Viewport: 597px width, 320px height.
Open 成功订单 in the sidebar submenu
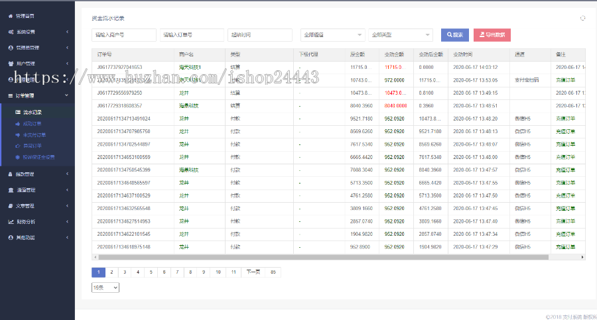[x=33, y=123]
